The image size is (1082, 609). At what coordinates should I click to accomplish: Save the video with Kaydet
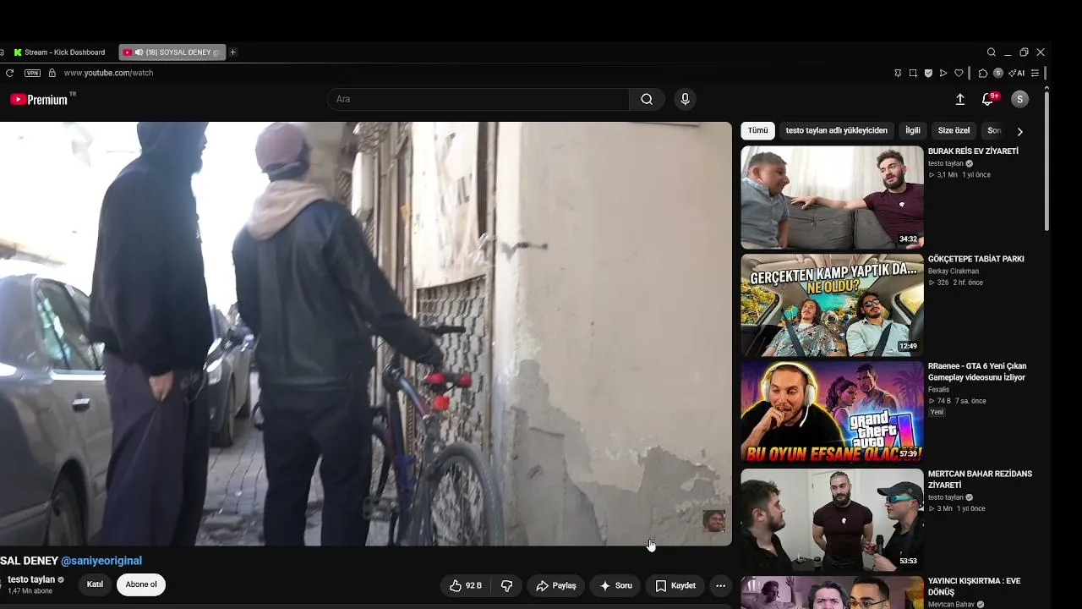click(675, 585)
